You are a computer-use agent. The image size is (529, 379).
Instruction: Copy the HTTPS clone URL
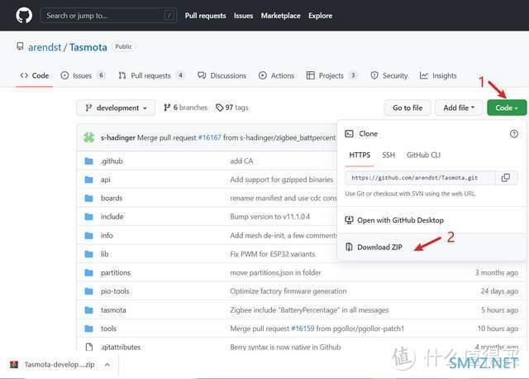pos(505,178)
